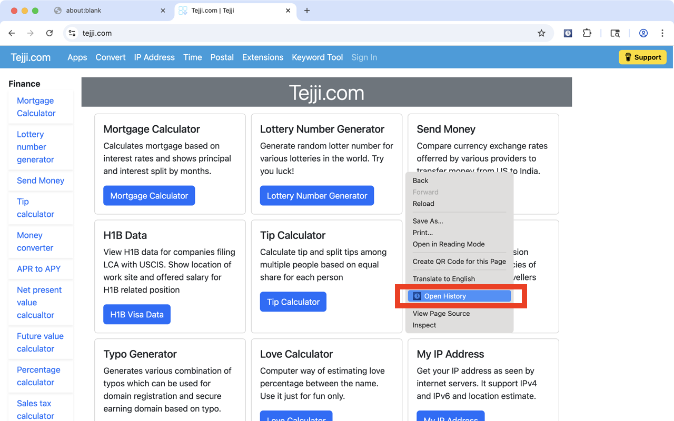Image resolution: width=674 pixels, height=421 pixels.
Task: Click the H1B Data card heading
Action: tap(125, 235)
